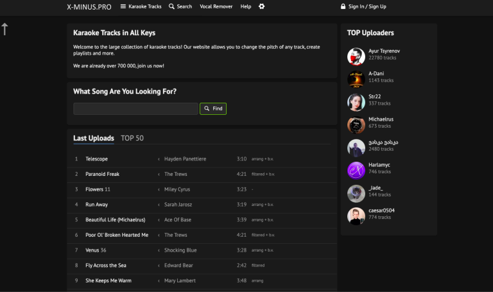The width and height of the screenshot is (493, 292).
Task: Click 'filtered' tag on Fly Across the Sea
Action: pos(258,265)
